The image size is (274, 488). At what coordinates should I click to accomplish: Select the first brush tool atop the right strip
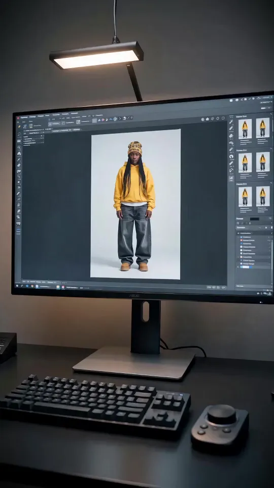[231, 121]
